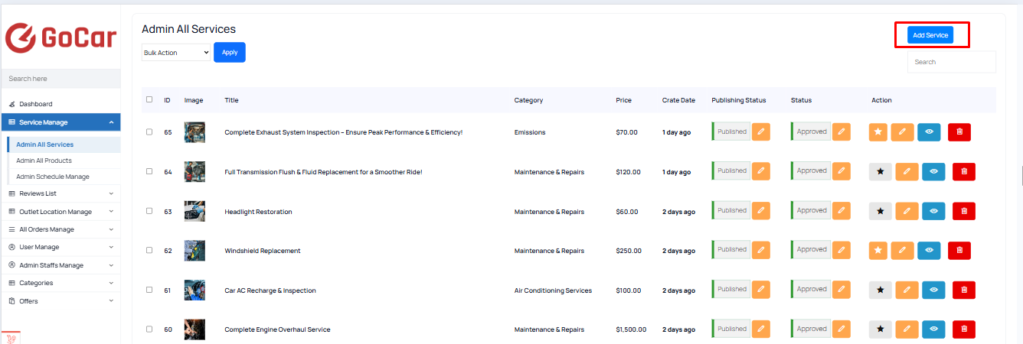Check the box for service ID 63

tap(149, 211)
